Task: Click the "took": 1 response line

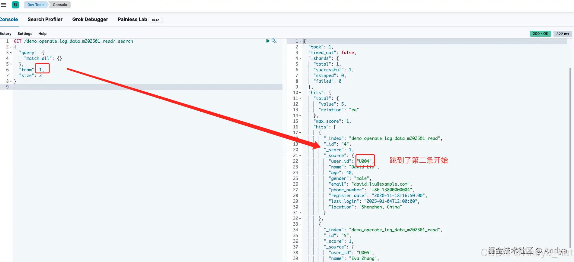Action: [x=321, y=47]
